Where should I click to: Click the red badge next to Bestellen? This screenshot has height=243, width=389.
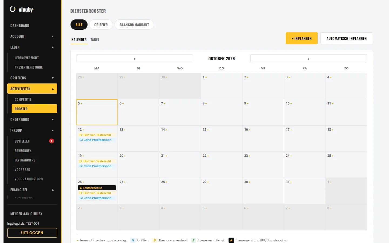coord(52,141)
